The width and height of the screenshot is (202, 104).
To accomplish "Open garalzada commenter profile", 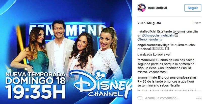I will pos(145,55).
